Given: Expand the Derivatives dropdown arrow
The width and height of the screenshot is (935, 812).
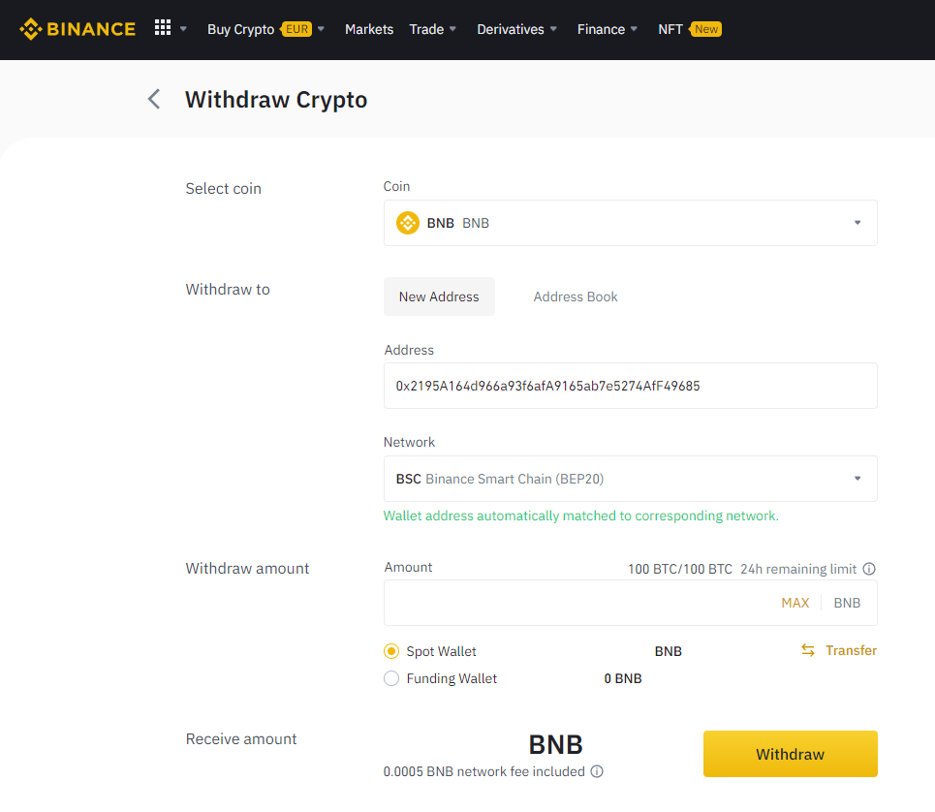Looking at the screenshot, I should (553, 29).
